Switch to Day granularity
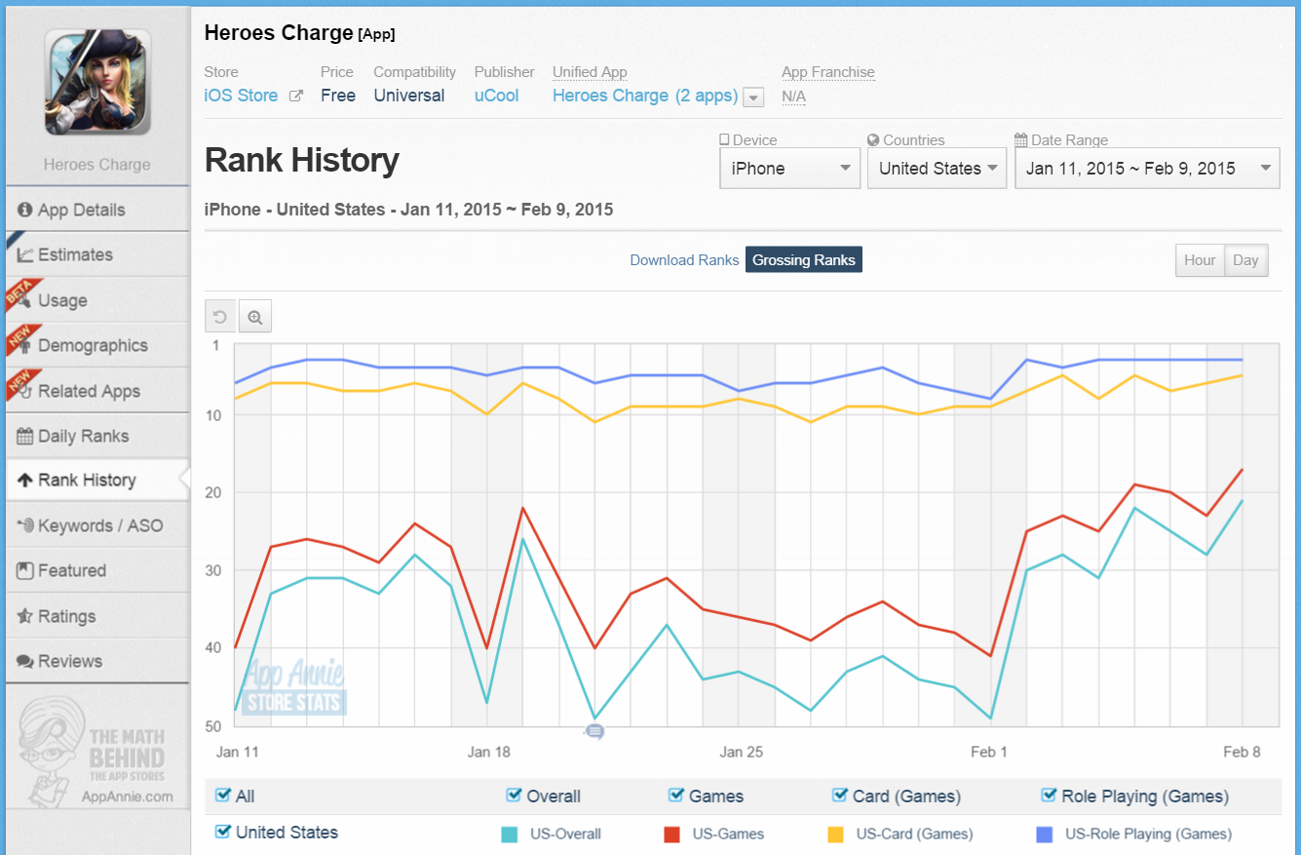The height and width of the screenshot is (855, 1301). [x=1245, y=260]
